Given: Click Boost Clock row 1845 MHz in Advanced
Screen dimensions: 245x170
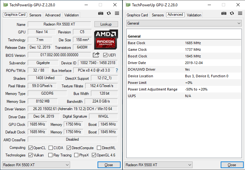Looking at the screenshot, I should coord(184,56).
